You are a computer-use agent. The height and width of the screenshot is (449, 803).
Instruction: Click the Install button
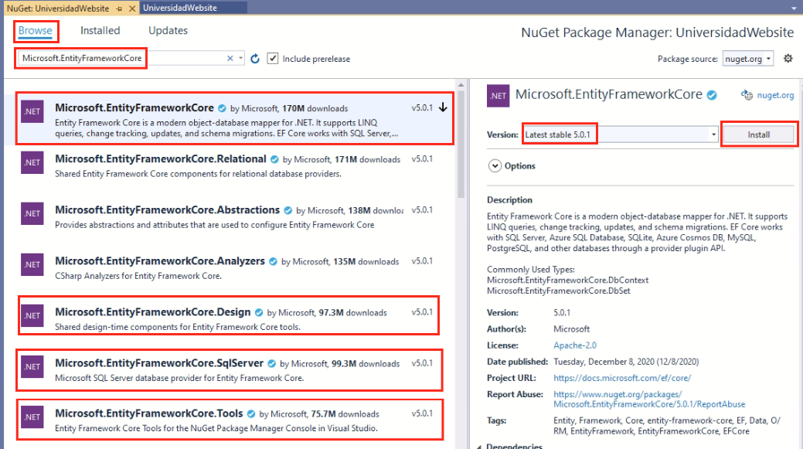pyautogui.click(x=760, y=133)
